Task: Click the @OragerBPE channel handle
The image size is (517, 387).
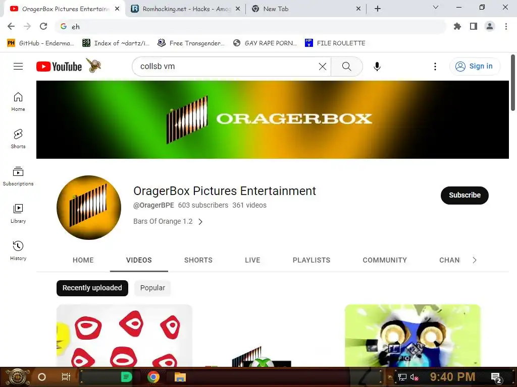Action: point(153,205)
